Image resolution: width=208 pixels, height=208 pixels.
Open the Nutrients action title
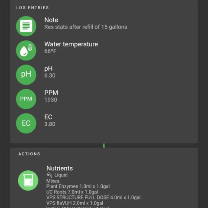click(x=59, y=168)
